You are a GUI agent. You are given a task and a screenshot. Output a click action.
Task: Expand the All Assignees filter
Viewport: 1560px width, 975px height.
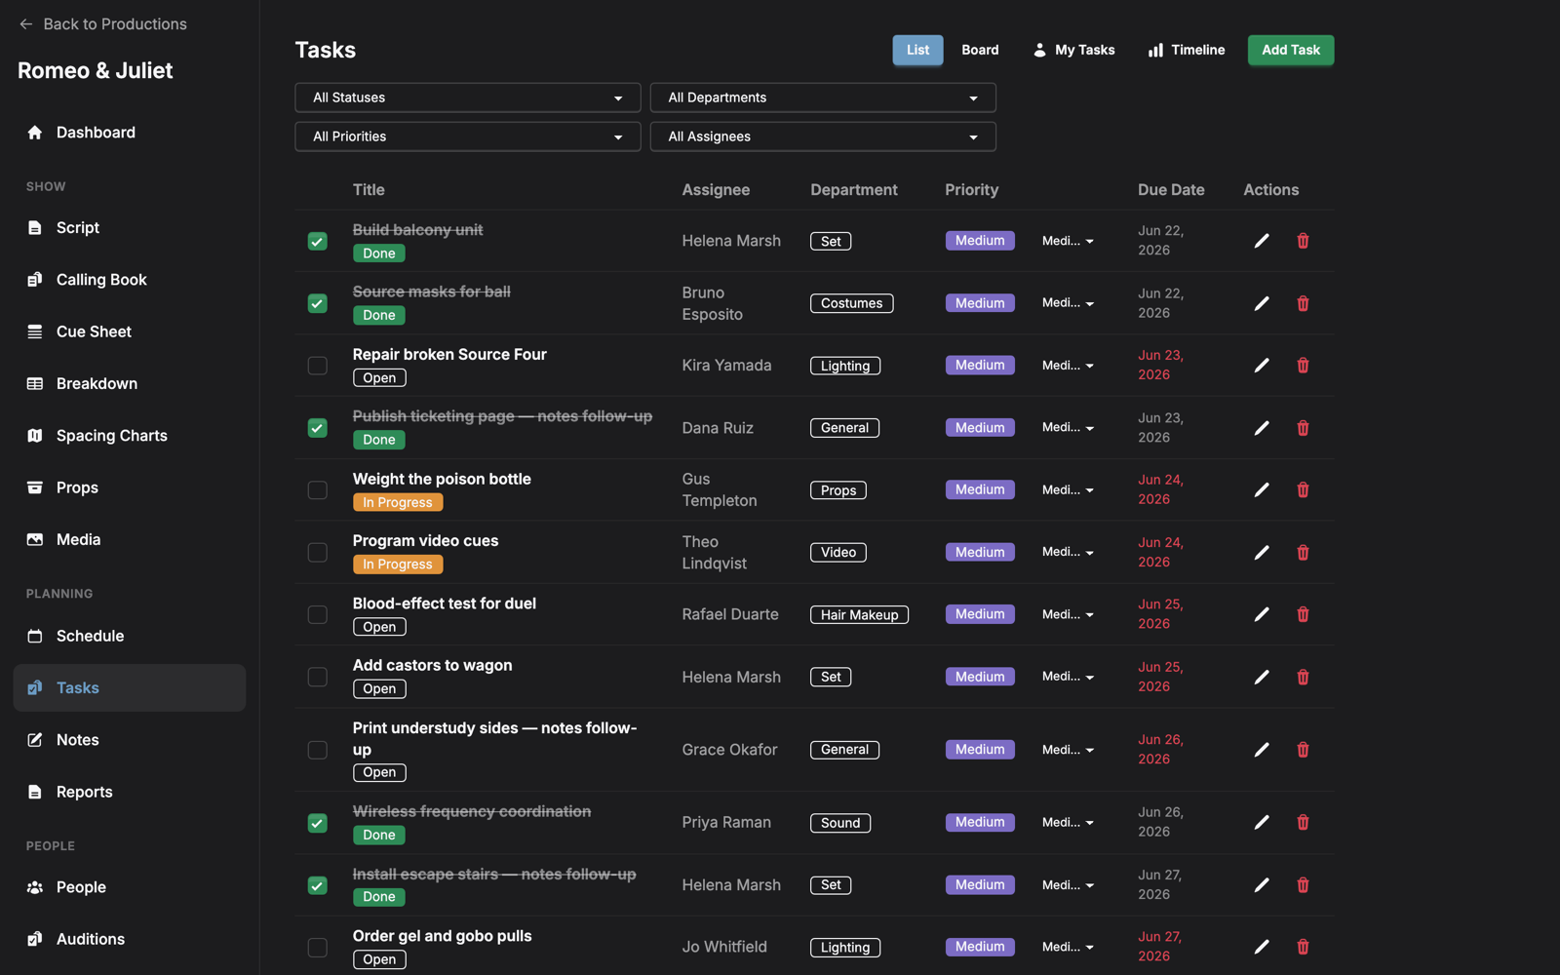pos(823,136)
